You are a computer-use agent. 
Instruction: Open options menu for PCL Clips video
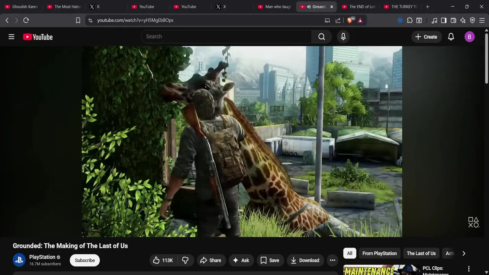pyautogui.click(x=469, y=269)
